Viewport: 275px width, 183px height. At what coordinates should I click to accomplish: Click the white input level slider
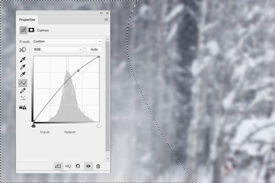pos(99,125)
